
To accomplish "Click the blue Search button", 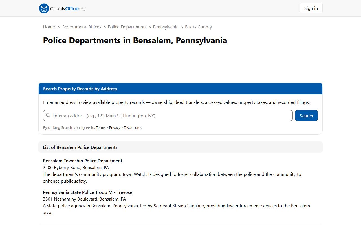I will point(306,116).
